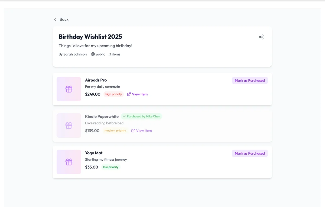This screenshot has height=207, width=325.
Task: Go back using the Back text
Action: [x=64, y=19]
